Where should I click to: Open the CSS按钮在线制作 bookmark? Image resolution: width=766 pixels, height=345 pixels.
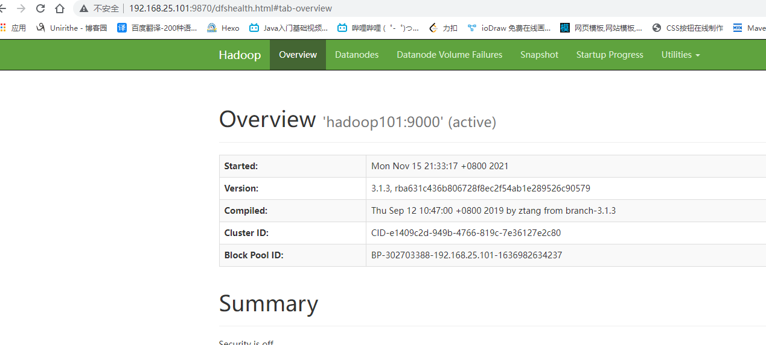(x=688, y=28)
